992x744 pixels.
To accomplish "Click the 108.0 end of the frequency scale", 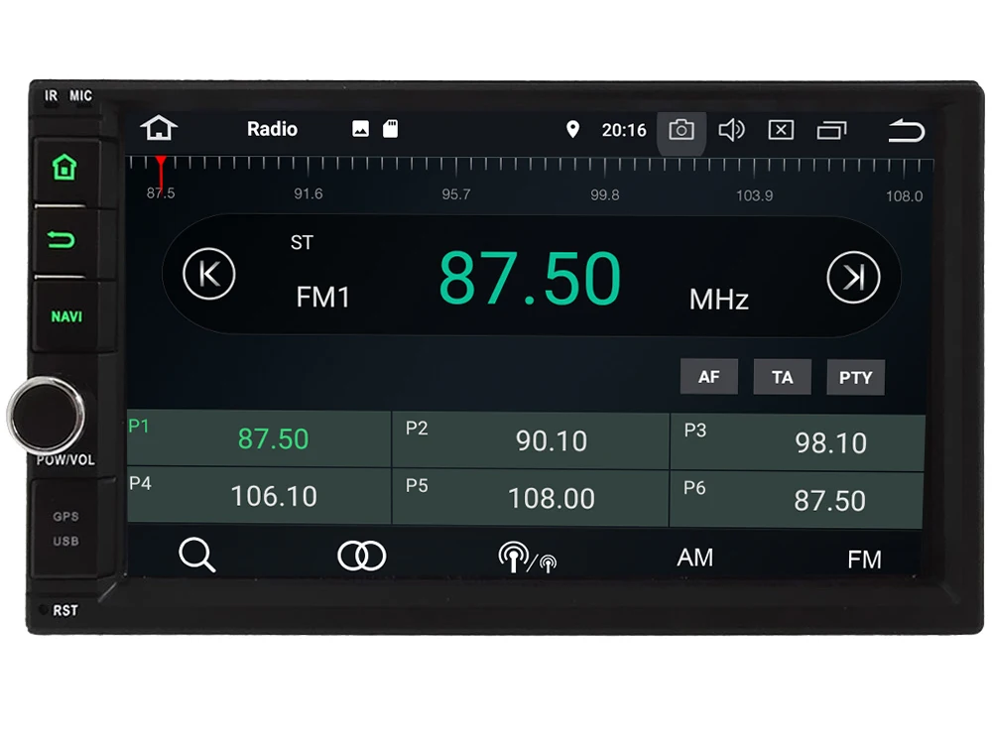I will tap(904, 196).
